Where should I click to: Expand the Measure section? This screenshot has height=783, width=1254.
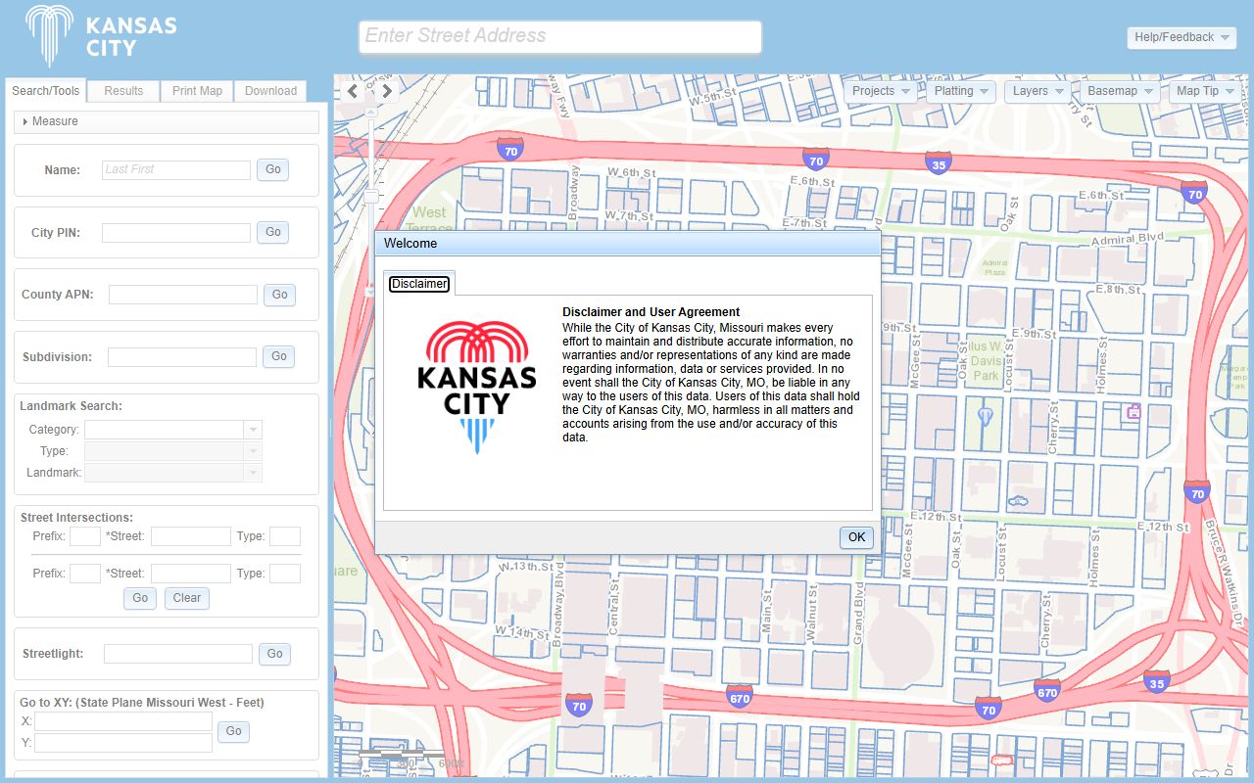point(167,121)
